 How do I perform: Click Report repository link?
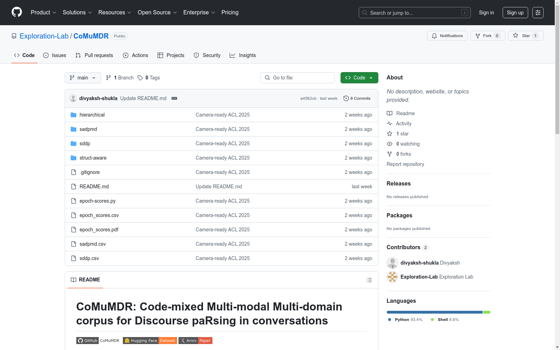[405, 164]
